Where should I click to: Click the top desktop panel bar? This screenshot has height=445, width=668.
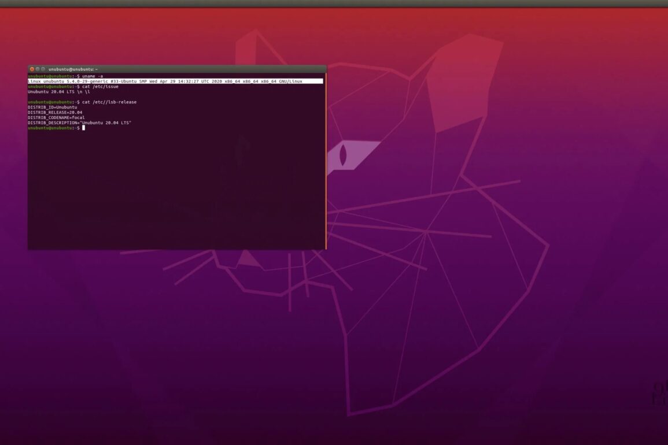[x=334, y=3]
